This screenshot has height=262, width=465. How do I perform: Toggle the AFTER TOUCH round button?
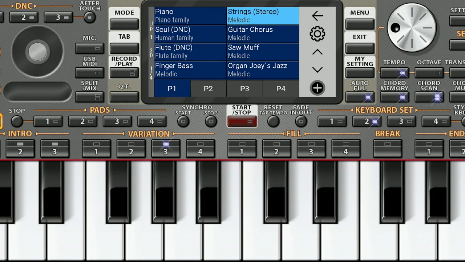click(89, 17)
